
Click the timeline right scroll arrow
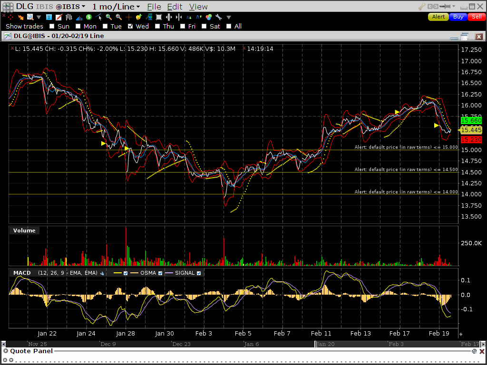[x=483, y=344]
